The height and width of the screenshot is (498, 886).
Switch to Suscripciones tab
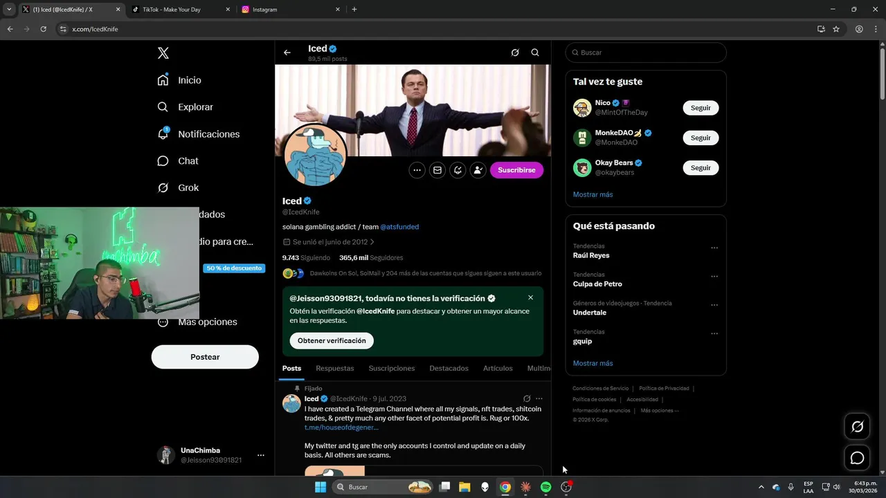(392, 369)
